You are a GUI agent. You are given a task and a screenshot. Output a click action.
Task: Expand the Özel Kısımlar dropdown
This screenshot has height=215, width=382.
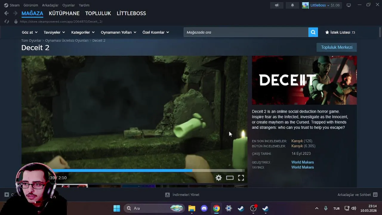tap(155, 32)
